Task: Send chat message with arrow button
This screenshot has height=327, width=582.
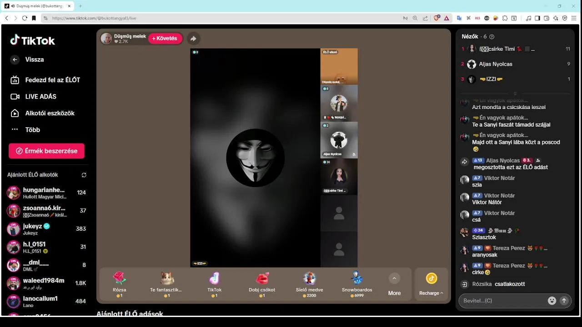Action: 564,301
